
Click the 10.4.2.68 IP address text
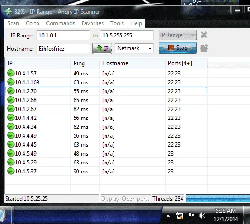pos(26,100)
